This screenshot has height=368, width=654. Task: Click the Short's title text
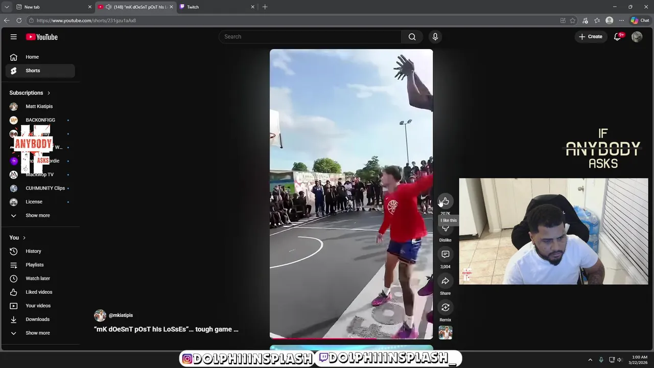tap(166, 329)
